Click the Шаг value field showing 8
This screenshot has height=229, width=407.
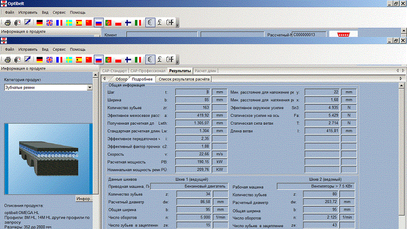[x=193, y=92]
